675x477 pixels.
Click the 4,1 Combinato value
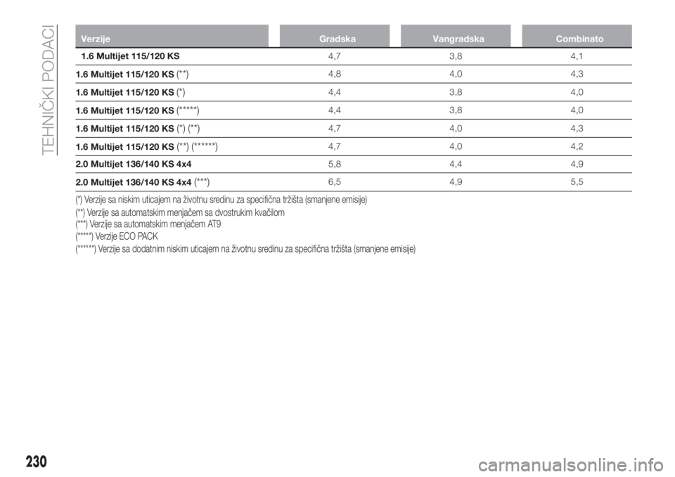pyautogui.click(x=577, y=56)
